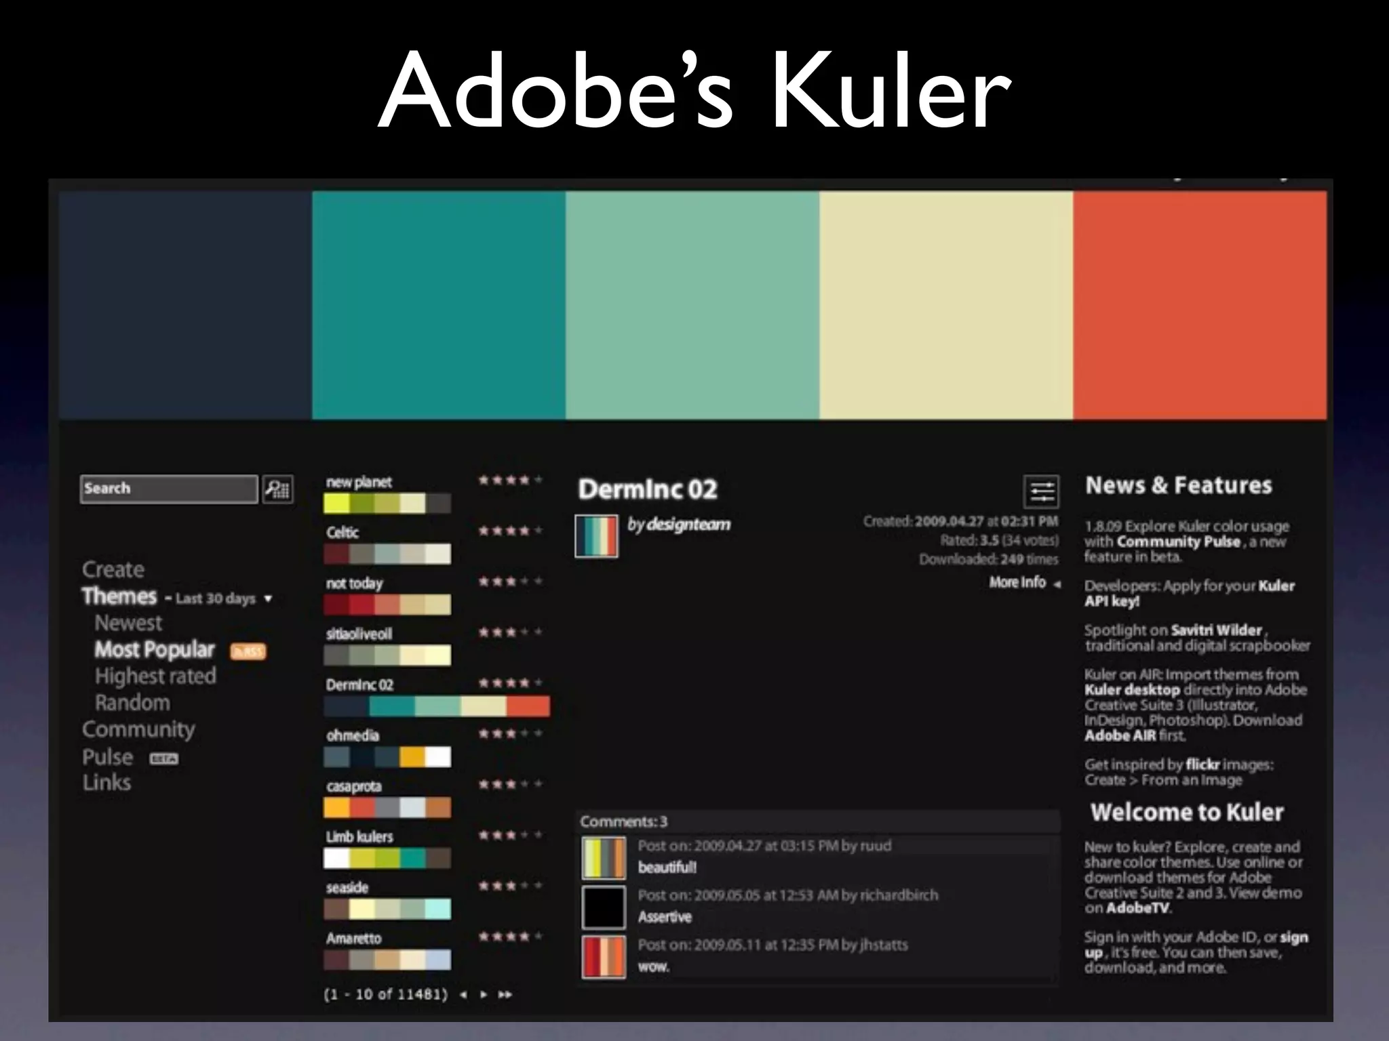
Task: Click the large cream color block
Action: coord(946,305)
